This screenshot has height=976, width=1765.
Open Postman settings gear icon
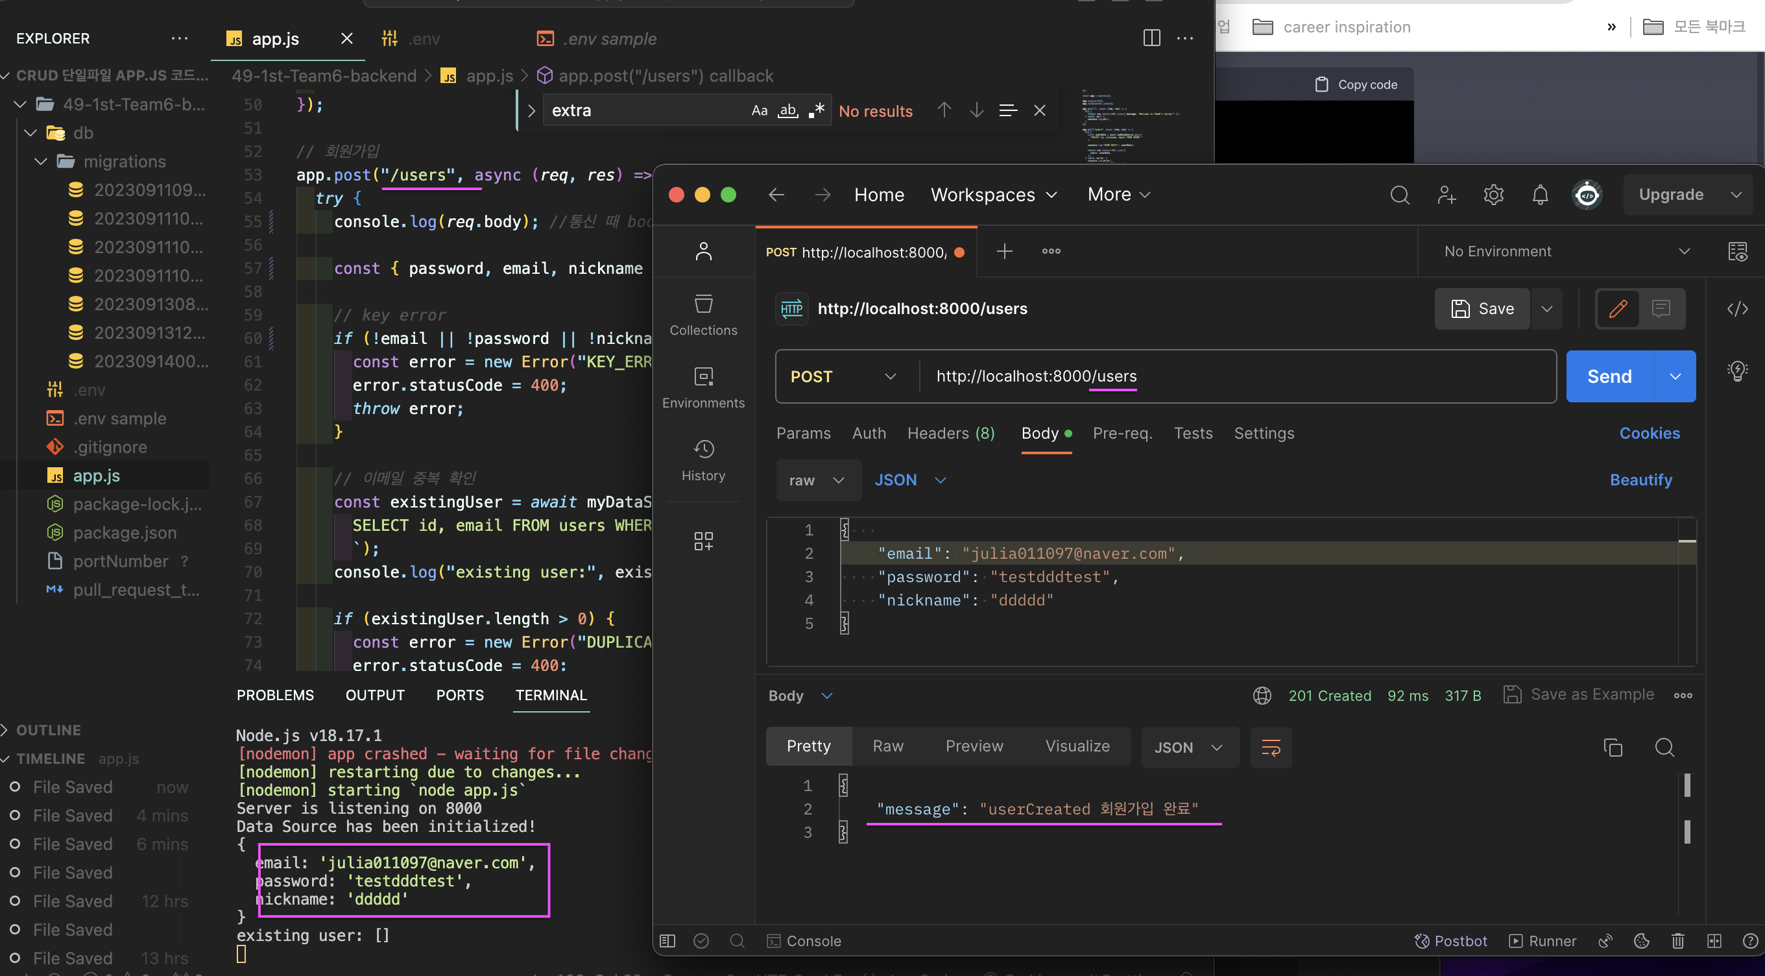tap(1493, 195)
